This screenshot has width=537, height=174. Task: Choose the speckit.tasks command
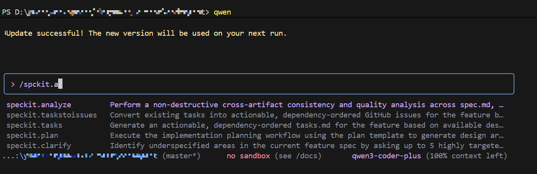click(x=34, y=125)
